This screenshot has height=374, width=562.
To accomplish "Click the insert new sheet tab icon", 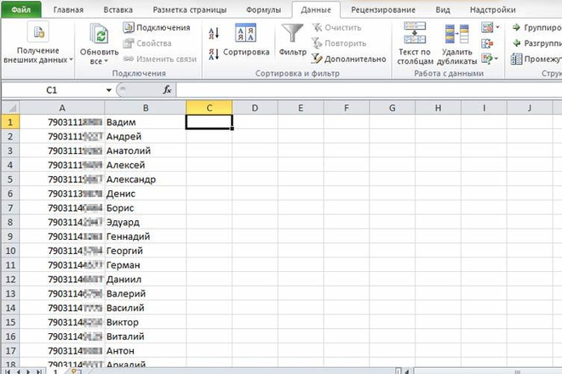I will coord(76,371).
